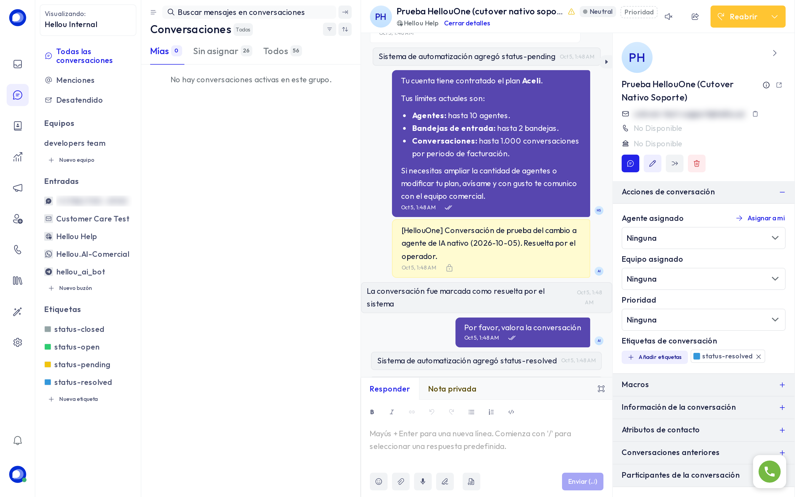Open the settings gear icon
The width and height of the screenshot is (795, 497).
[18, 342]
